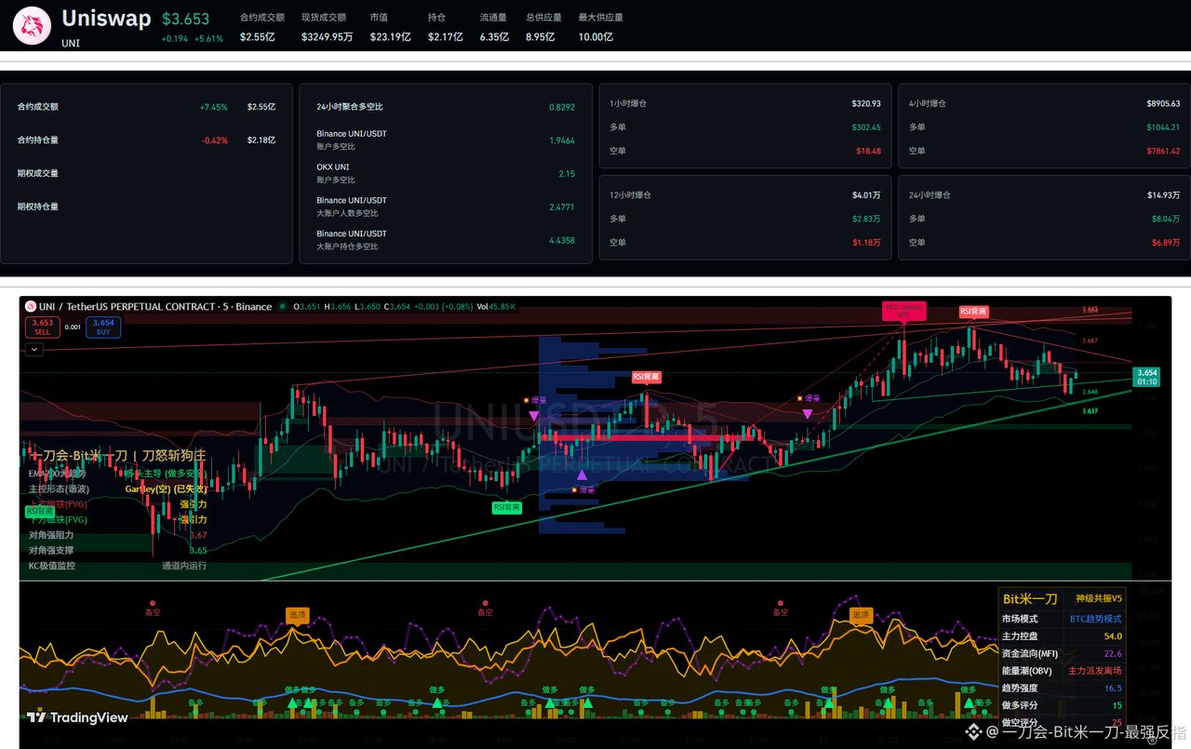This screenshot has width=1191, height=749.
Task: Click the 4小时爆仓 空单 value $7861.42
Action: pyautogui.click(x=1163, y=151)
